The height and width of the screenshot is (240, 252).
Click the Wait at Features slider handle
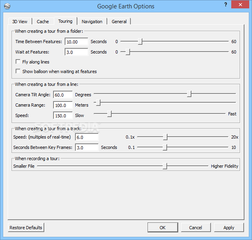pyautogui.click(x=128, y=52)
